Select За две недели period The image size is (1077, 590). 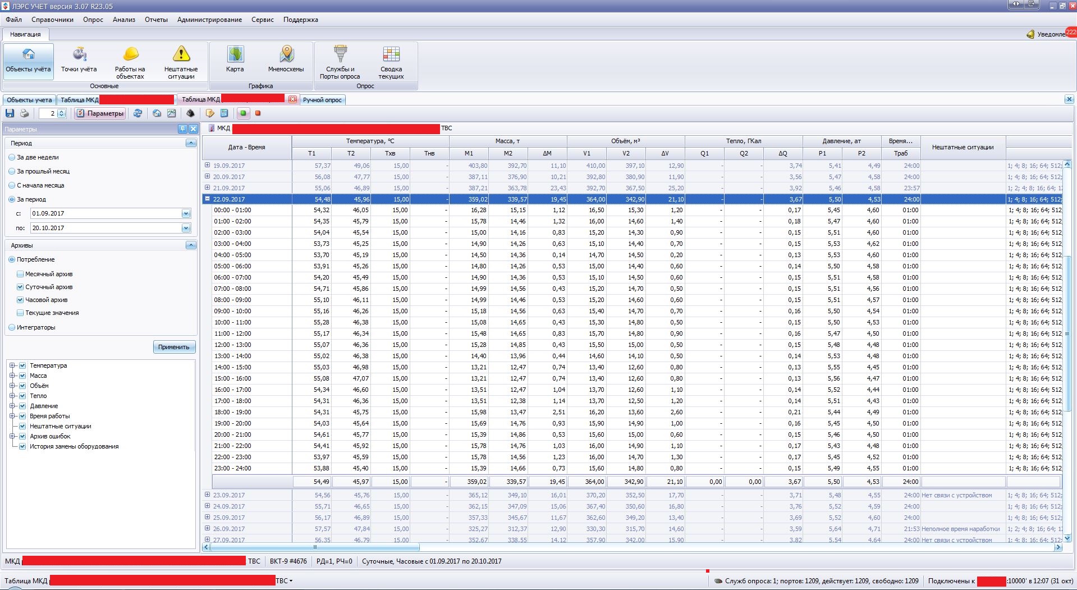(12, 158)
